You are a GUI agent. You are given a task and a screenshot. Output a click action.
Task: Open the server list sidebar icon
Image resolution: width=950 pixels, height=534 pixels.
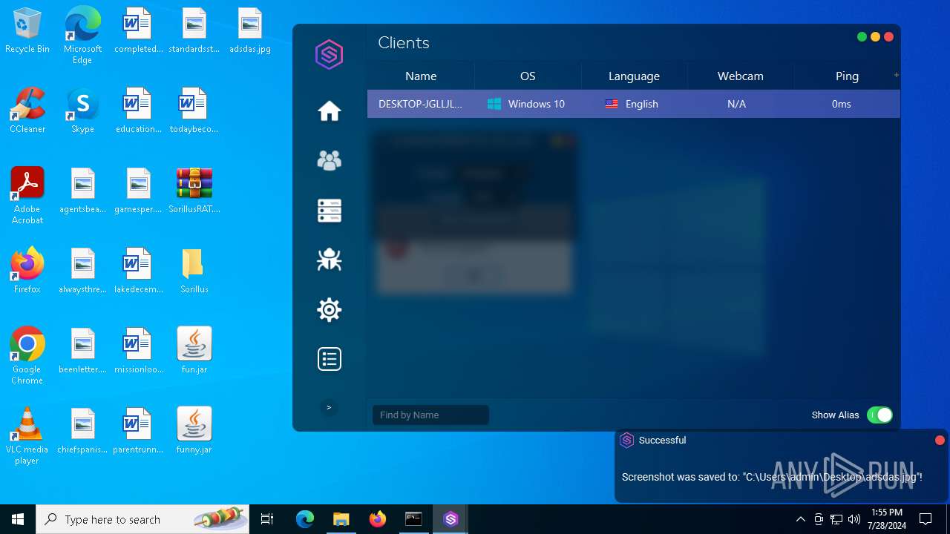click(330, 211)
